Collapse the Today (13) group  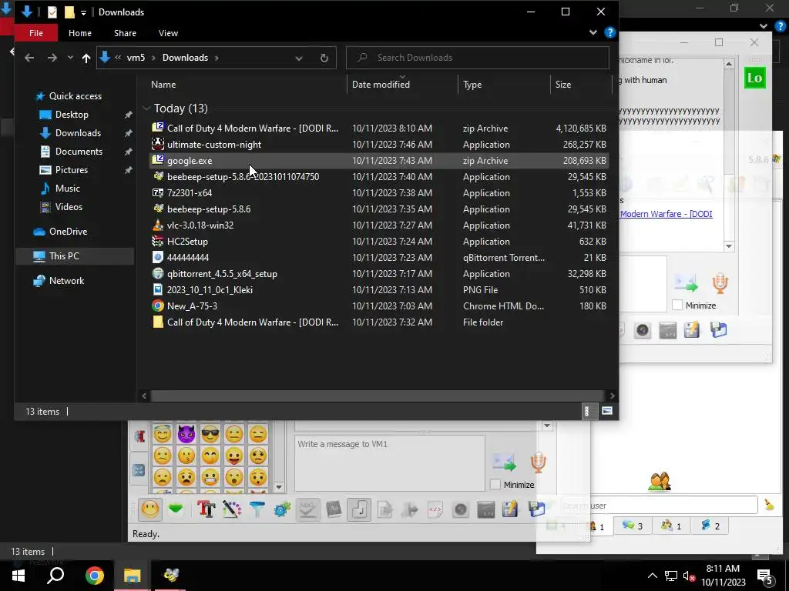point(146,108)
